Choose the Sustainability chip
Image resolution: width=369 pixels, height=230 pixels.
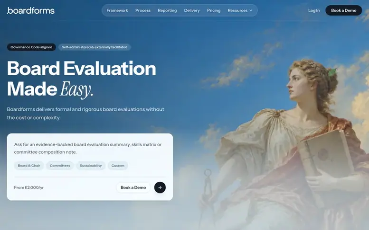(91, 166)
